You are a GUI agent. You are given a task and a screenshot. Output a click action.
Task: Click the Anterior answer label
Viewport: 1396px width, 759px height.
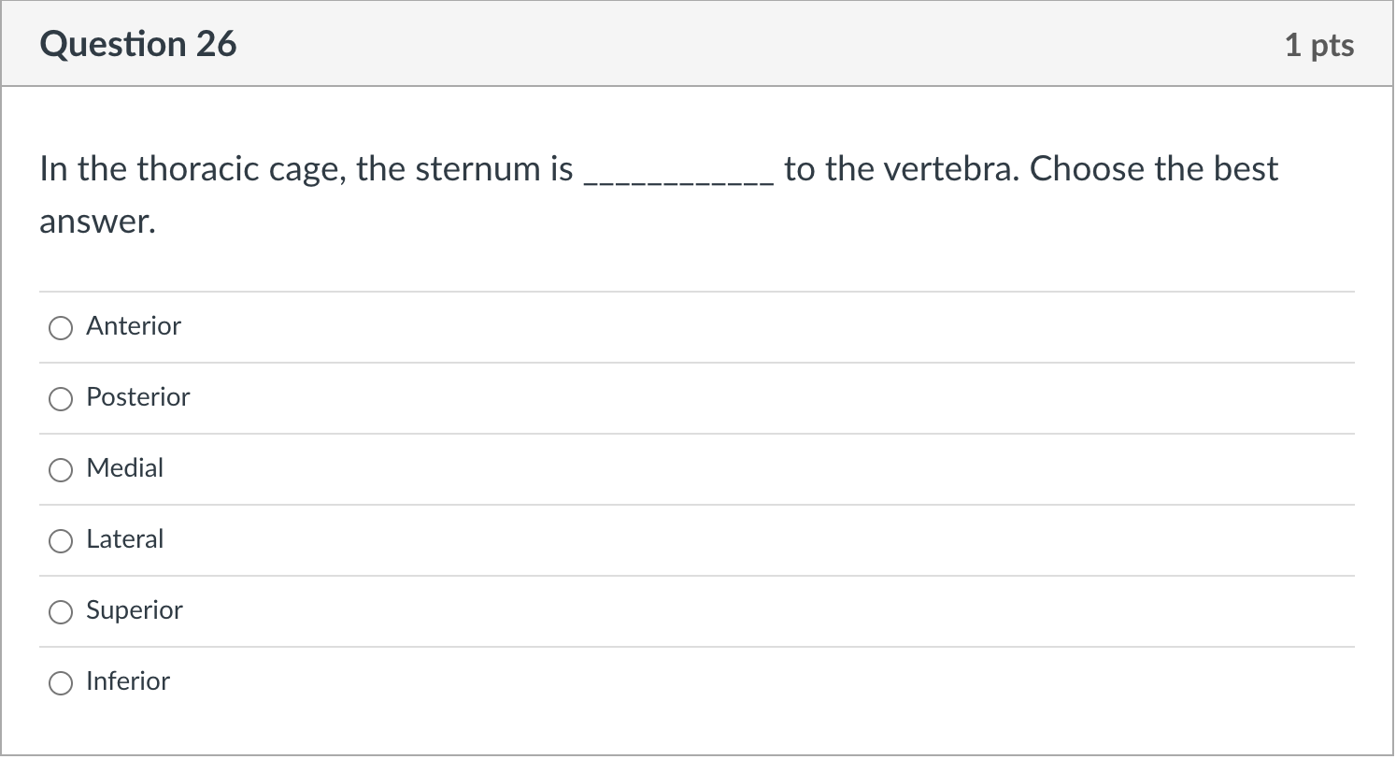pos(134,326)
